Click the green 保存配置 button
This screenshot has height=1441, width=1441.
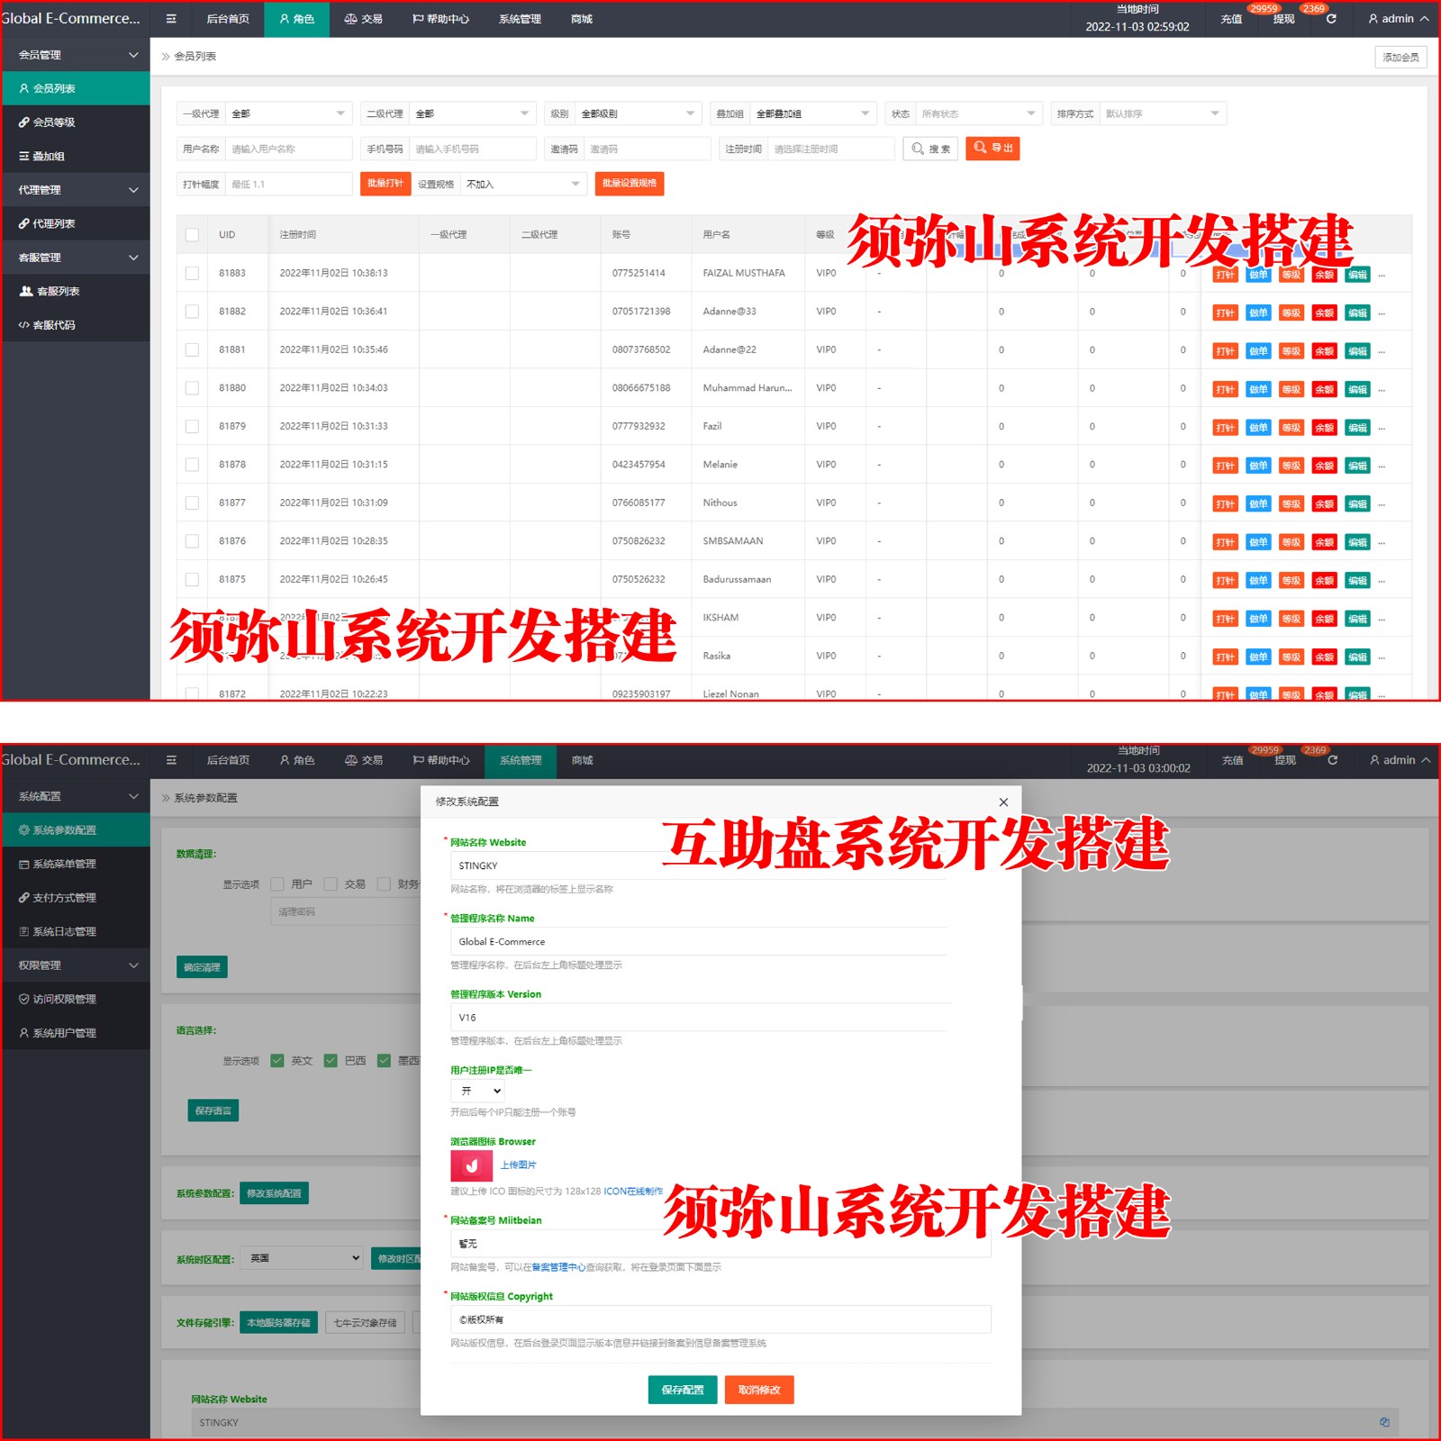pos(683,1390)
